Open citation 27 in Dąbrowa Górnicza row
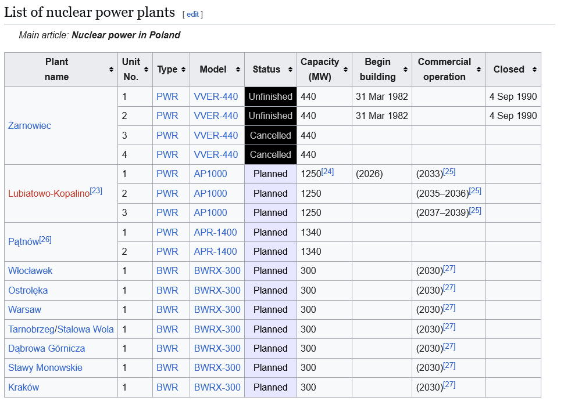 coord(449,346)
